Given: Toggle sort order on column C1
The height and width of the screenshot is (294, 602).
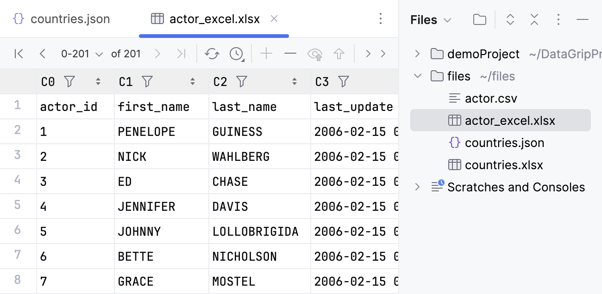Looking at the screenshot, I should coord(193,82).
